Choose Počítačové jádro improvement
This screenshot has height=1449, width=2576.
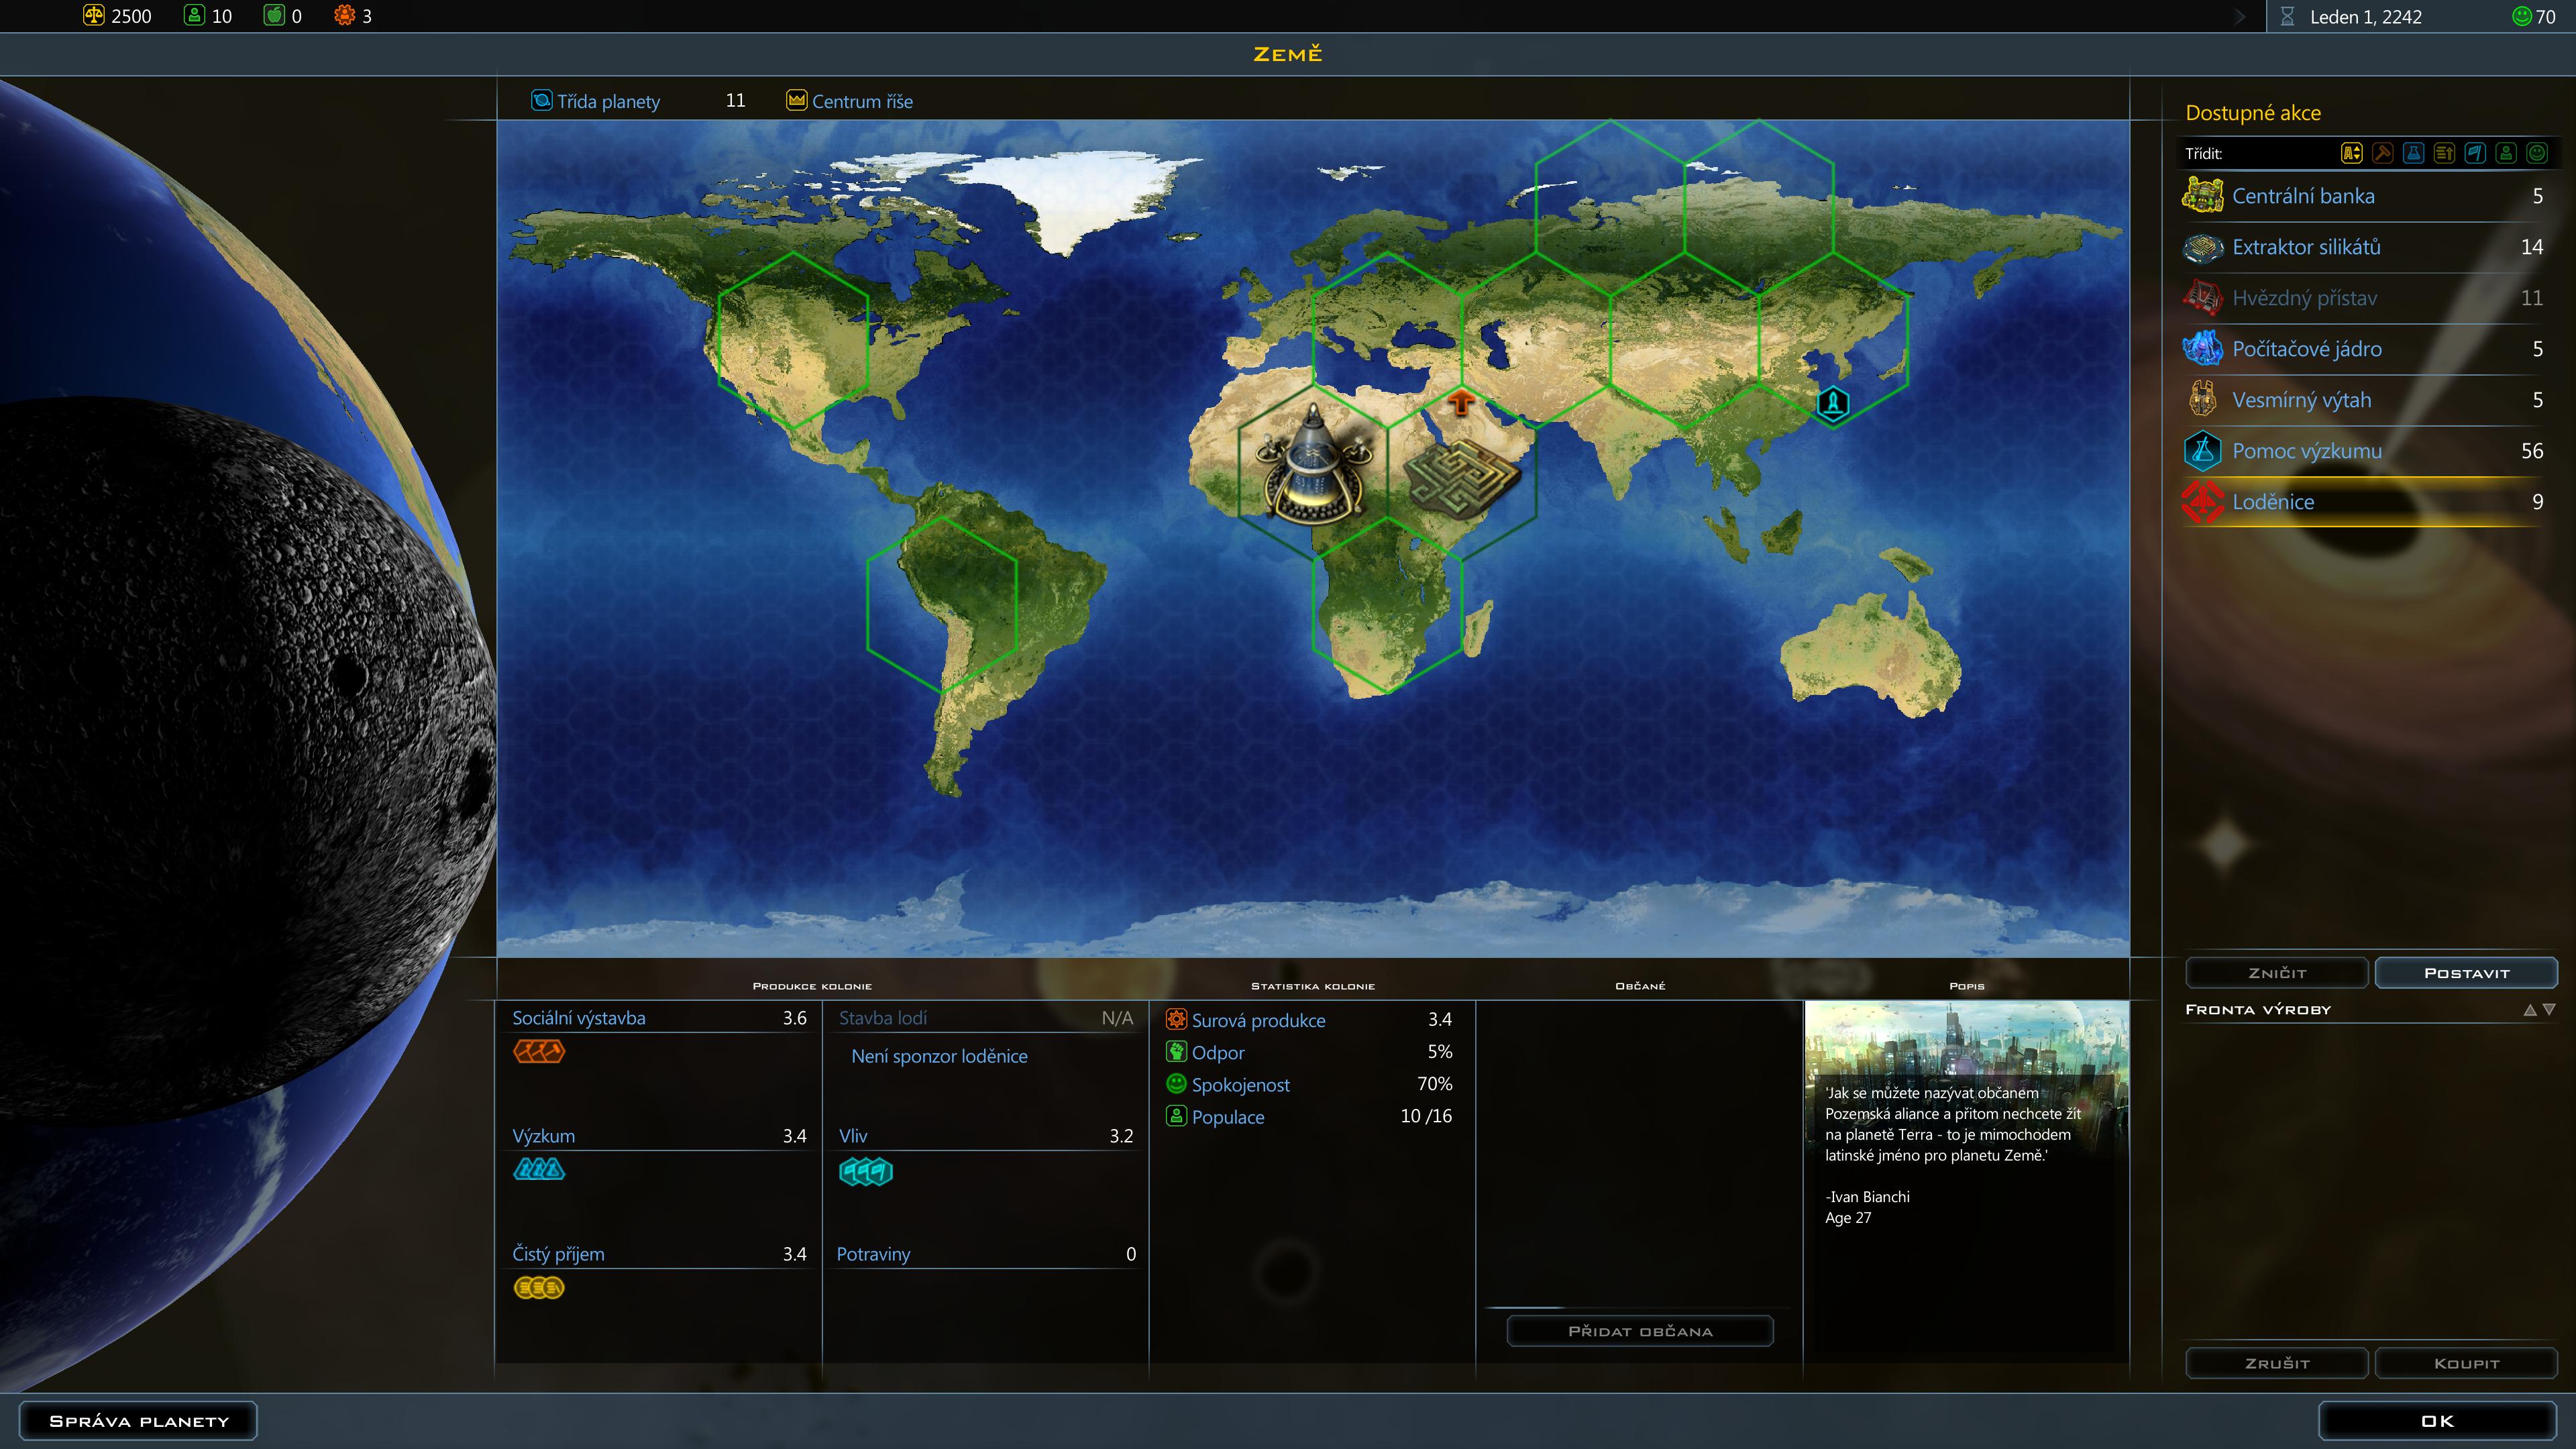(x=2306, y=349)
